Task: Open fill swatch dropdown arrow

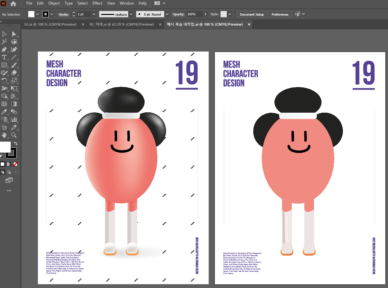Action: point(37,14)
